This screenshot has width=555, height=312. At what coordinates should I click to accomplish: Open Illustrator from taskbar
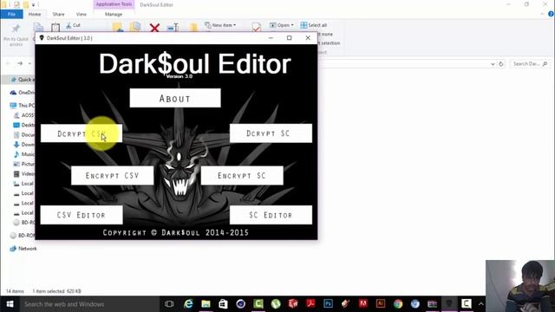click(381, 304)
